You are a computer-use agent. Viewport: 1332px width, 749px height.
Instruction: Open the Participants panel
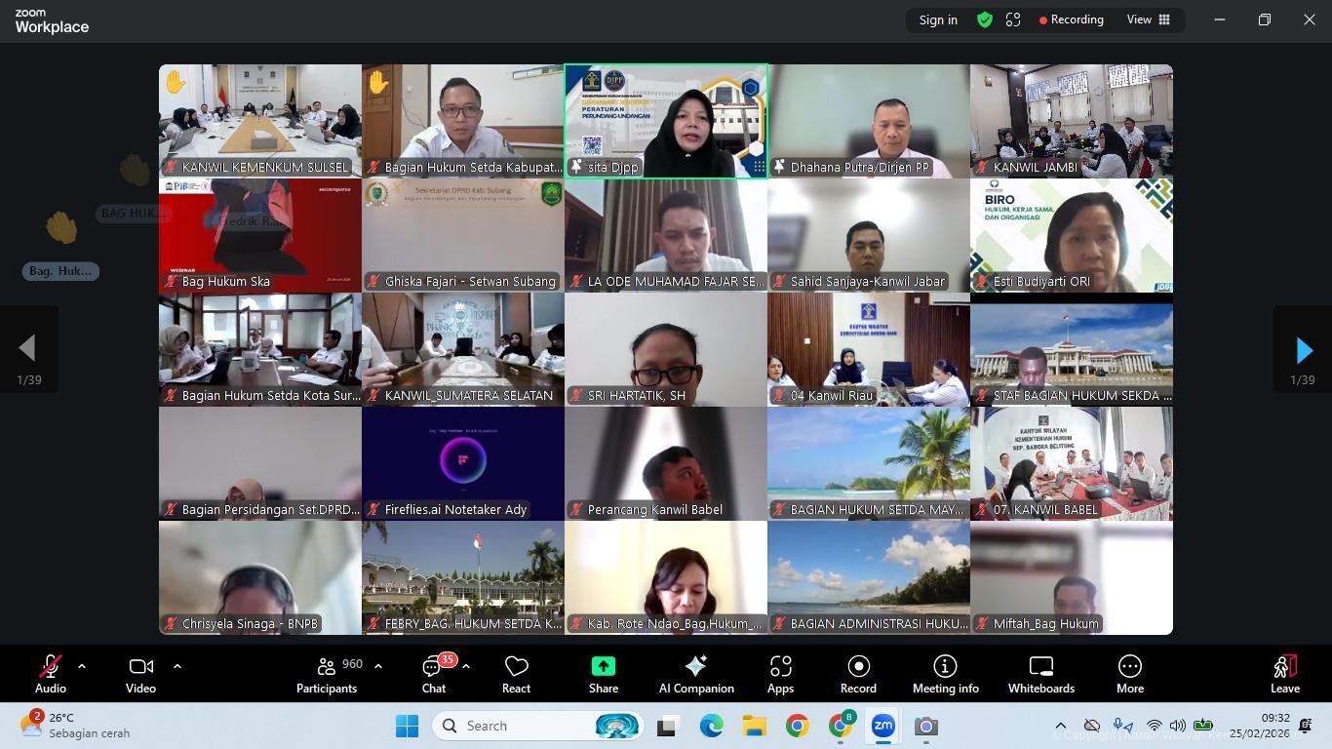click(327, 674)
